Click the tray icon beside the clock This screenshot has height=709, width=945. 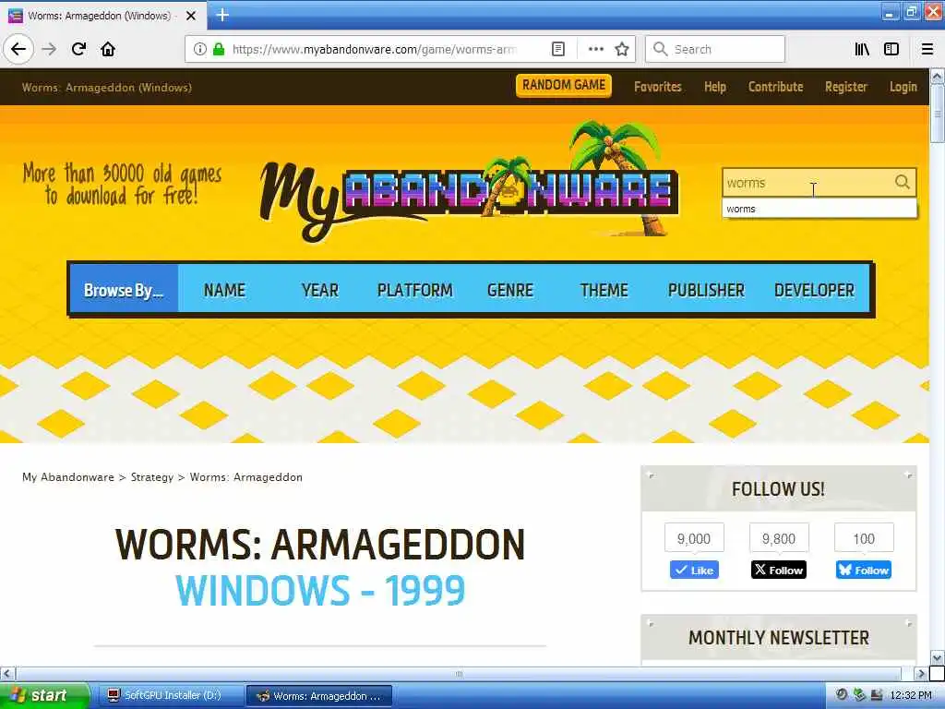[x=877, y=694]
